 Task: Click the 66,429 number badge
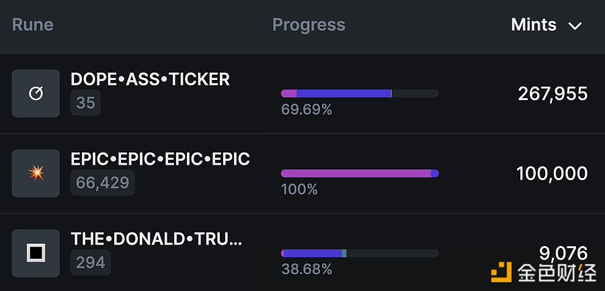click(x=103, y=183)
